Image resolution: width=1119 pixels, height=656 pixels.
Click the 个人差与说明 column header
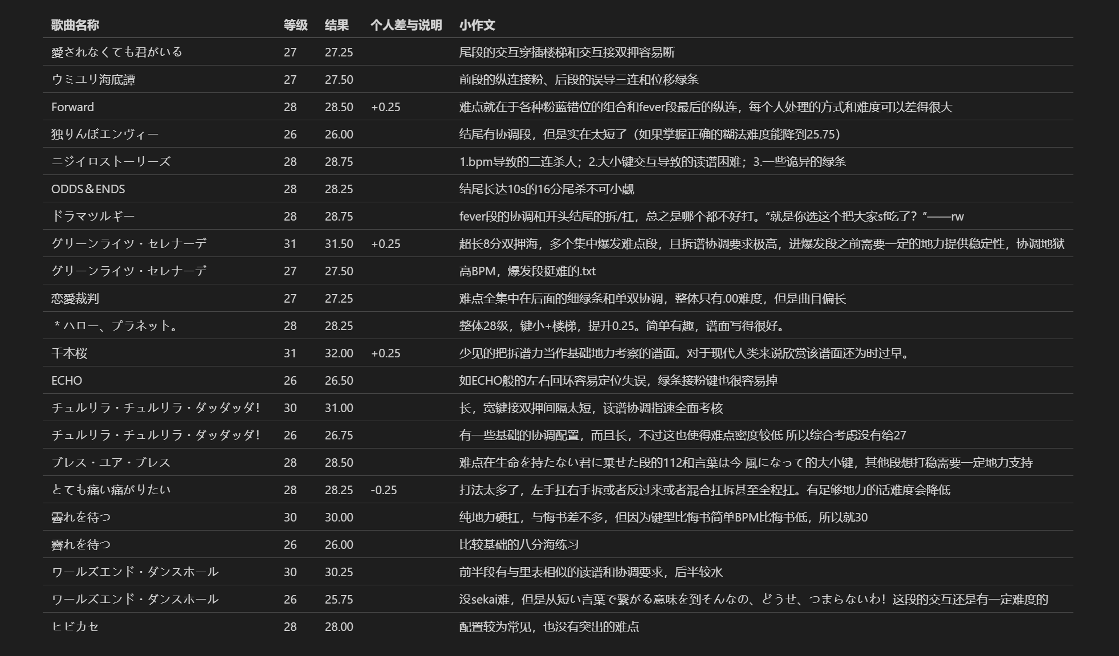point(406,25)
